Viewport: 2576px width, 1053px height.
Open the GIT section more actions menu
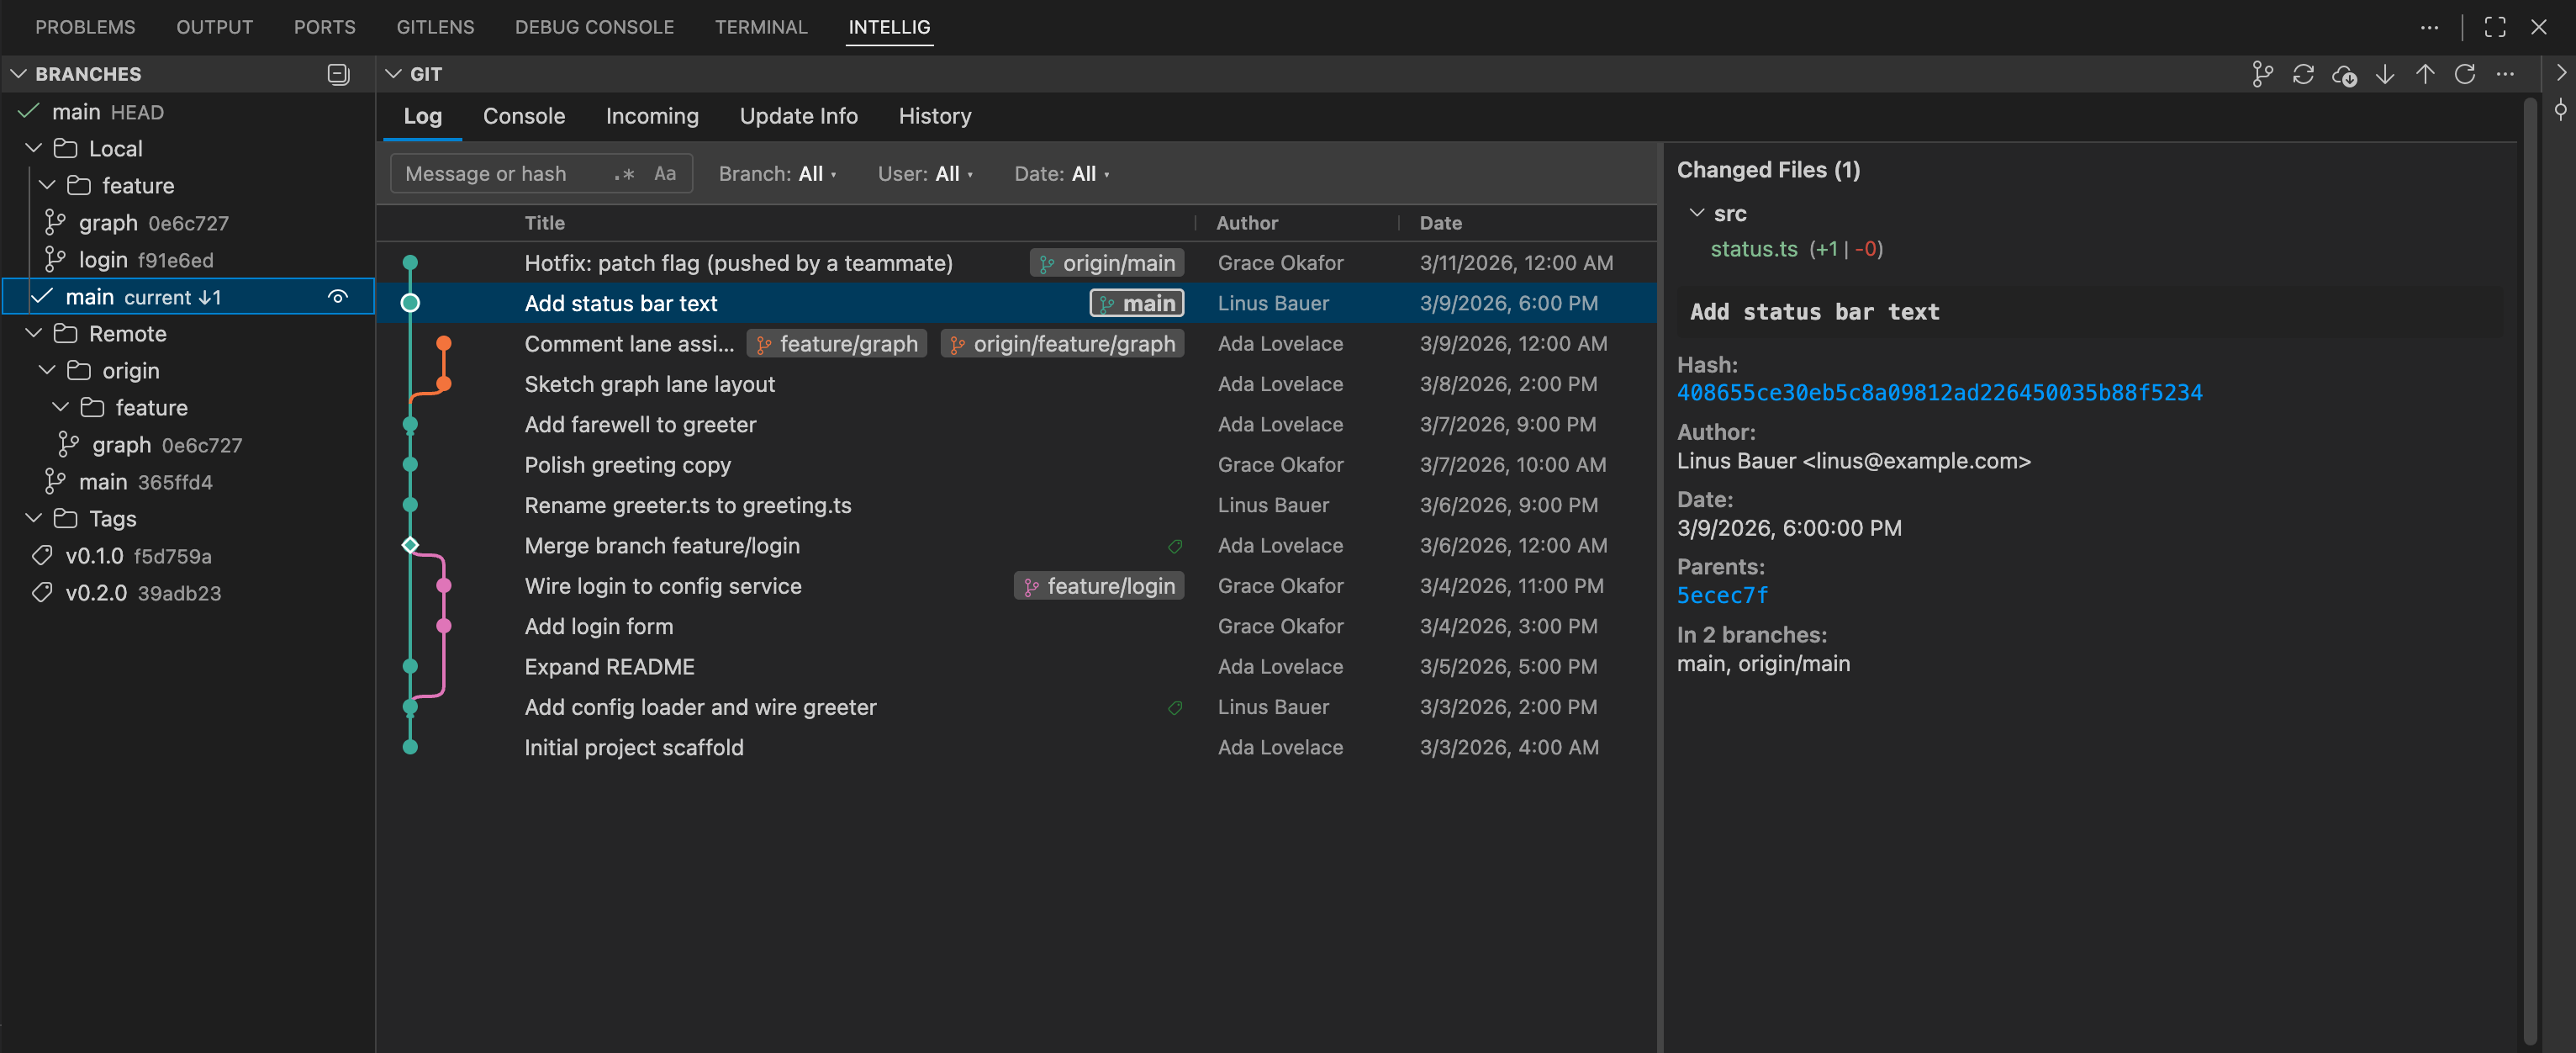(x=2505, y=74)
